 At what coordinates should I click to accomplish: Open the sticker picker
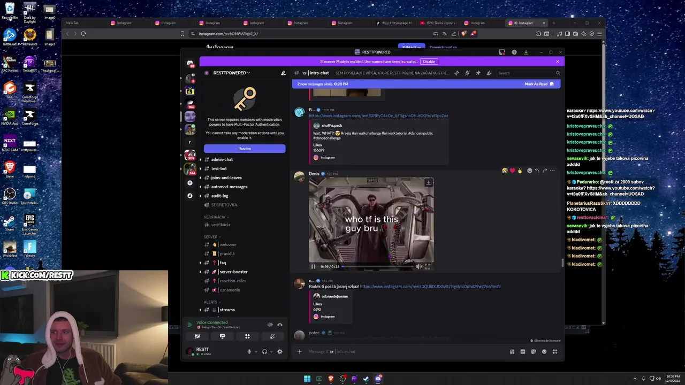tap(534, 351)
